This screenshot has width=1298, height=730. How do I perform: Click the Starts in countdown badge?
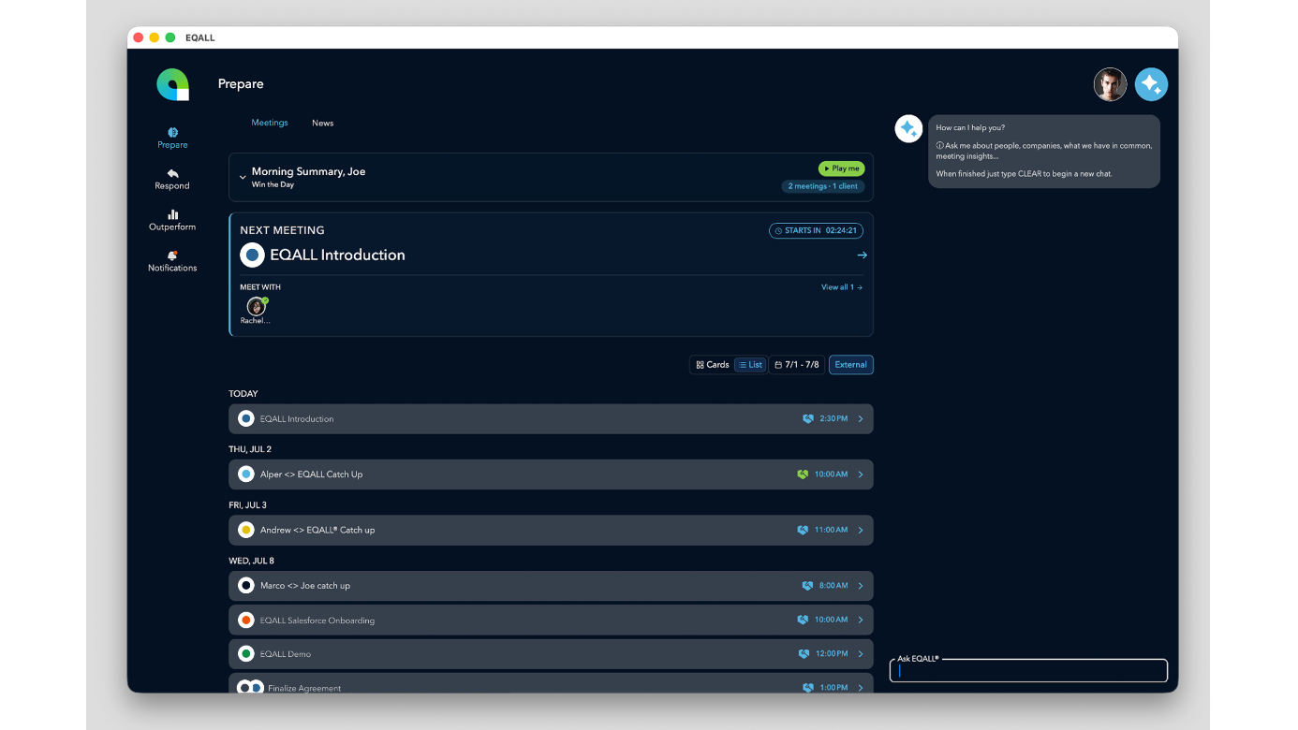[816, 230]
